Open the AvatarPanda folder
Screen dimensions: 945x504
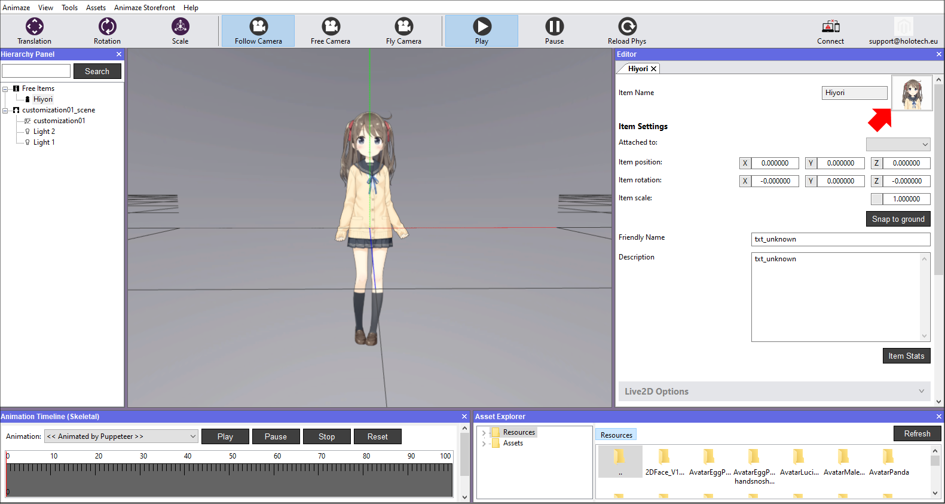[x=889, y=462]
